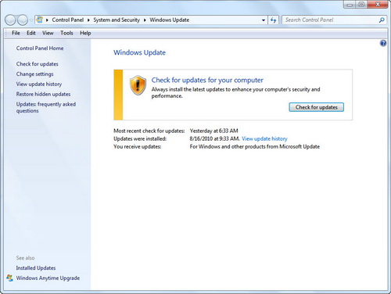
Task: Open View update history in sidebar
Action: pos(39,84)
